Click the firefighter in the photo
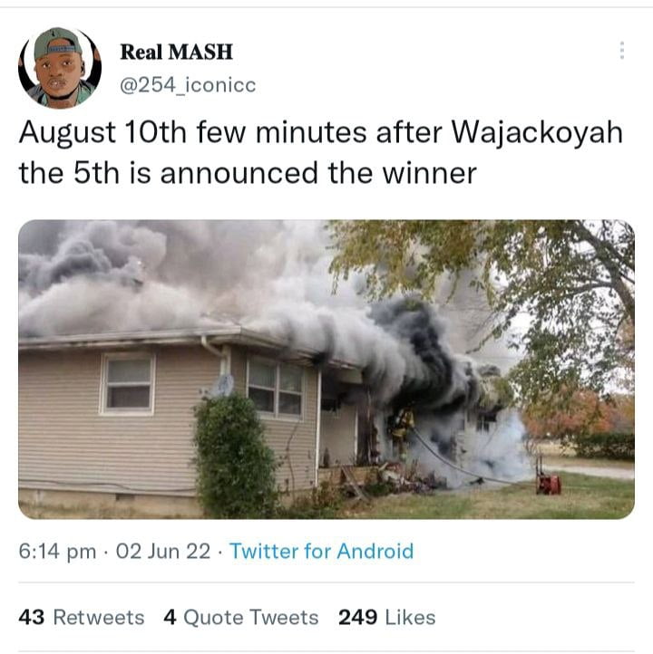653x654 pixels. pyautogui.click(x=401, y=430)
